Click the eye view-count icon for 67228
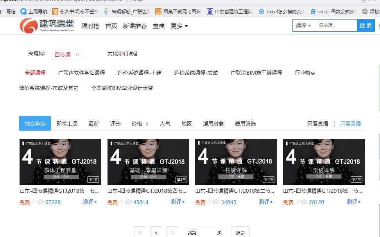The height and width of the screenshot is (237, 380). 40,202
